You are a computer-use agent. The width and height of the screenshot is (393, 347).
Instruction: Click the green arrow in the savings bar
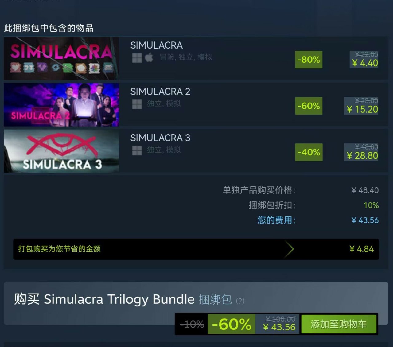pos(289,249)
